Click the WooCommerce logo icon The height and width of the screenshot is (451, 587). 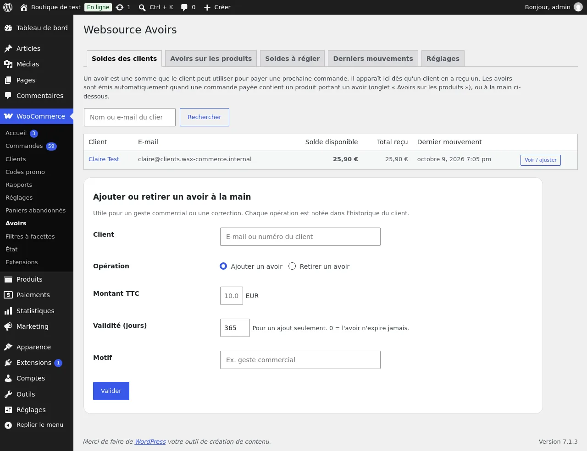(x=8, y=116)
